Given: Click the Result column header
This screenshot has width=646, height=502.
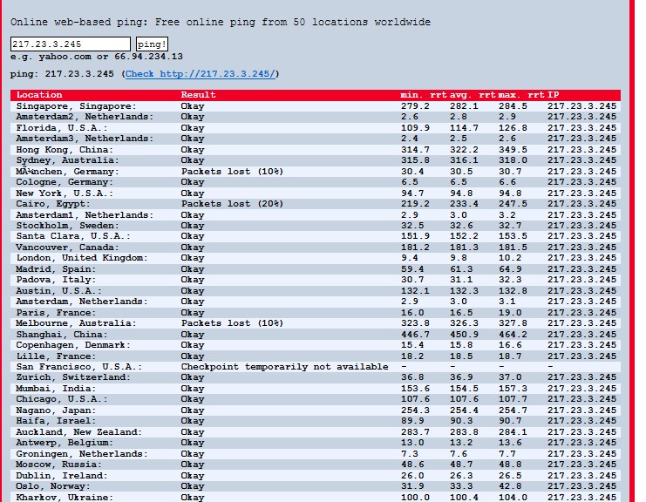Looking at the screenshot, I should [198, 95].
